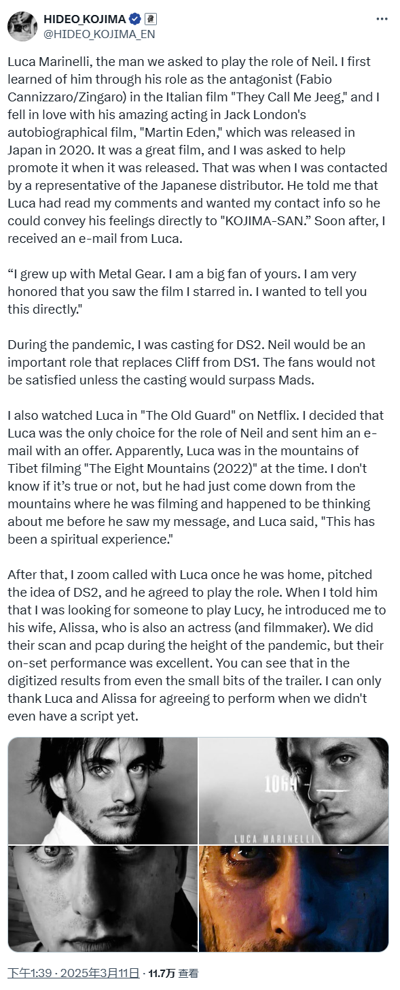Click the paragraph beginning "Luca Marinelli, the man"

click(198, 150)
